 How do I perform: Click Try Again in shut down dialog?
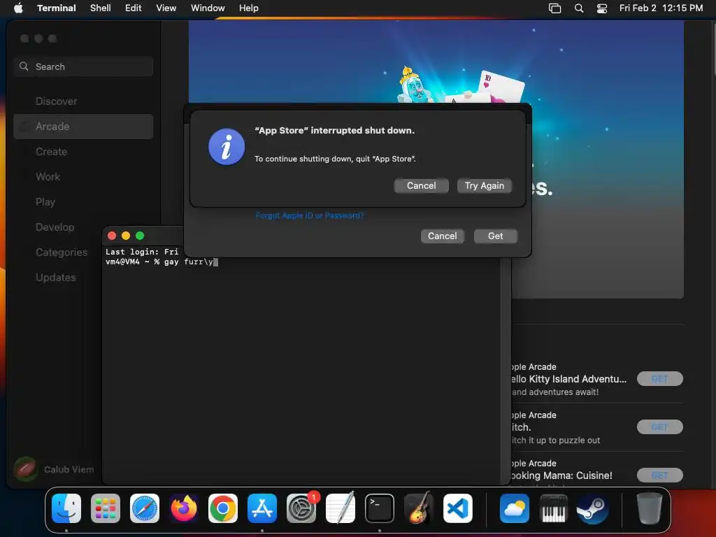click(x=484, y=185)
